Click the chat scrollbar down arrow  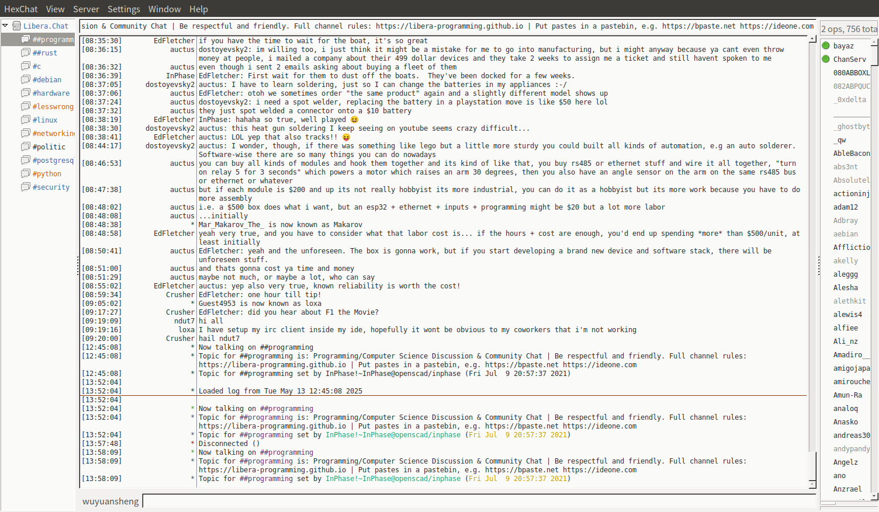point(812,484)
